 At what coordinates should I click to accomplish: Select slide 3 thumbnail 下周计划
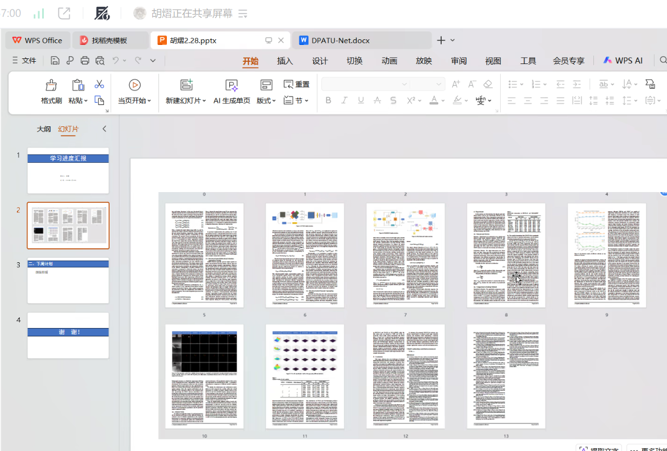[68, 280]
